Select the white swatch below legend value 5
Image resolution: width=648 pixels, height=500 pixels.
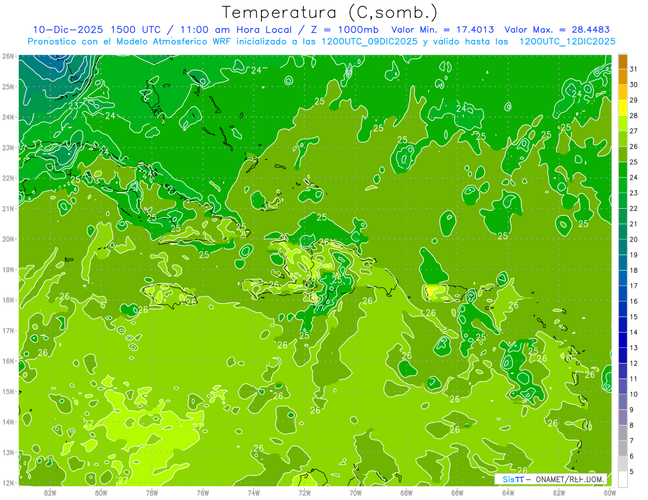tap(623, 478)
